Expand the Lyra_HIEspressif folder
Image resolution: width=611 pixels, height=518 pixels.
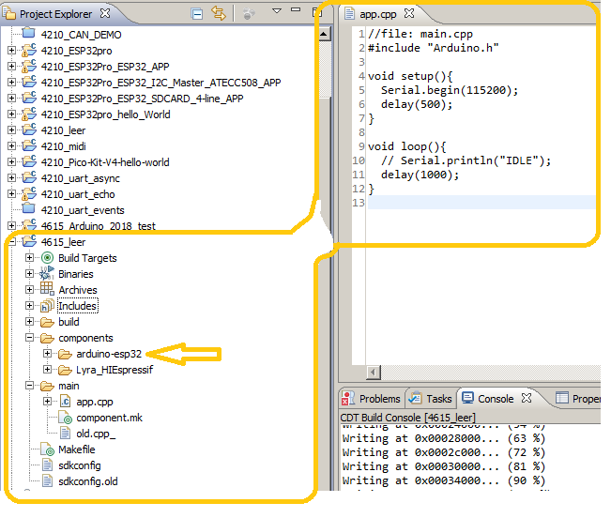coord(48,369)
